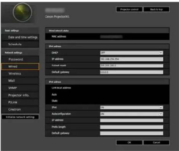Select the Wired network menu item
This screenshot has height=151, width=179.
(20, 66)
